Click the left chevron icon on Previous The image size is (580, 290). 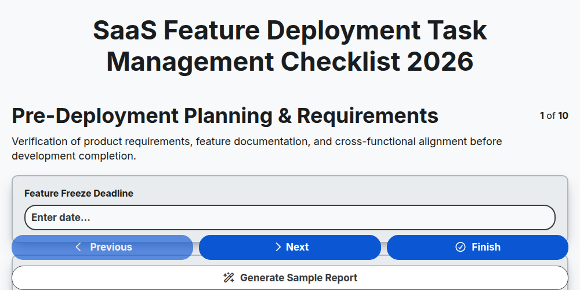coord(78,247)
